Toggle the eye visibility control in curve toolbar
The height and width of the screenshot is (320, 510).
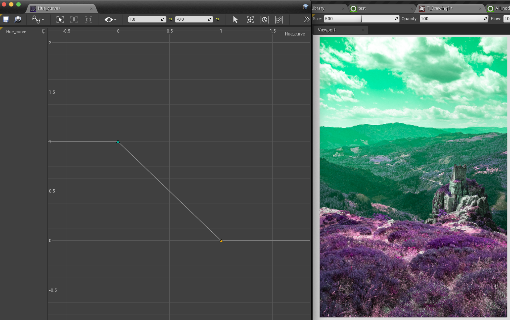pos(108,19)
